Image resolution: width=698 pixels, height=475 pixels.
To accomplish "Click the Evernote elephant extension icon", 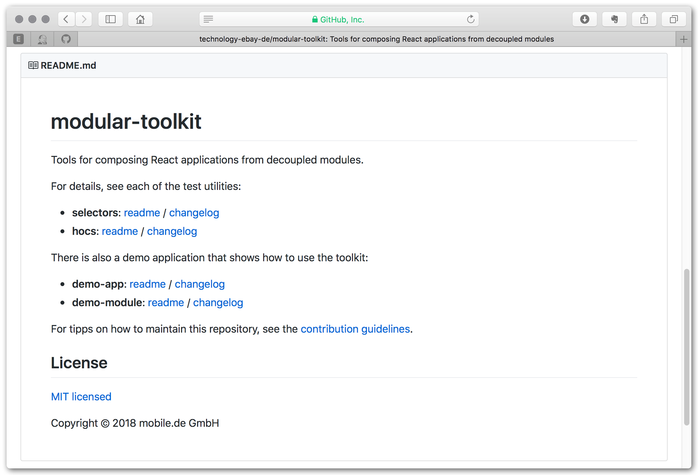I will 614,19.
